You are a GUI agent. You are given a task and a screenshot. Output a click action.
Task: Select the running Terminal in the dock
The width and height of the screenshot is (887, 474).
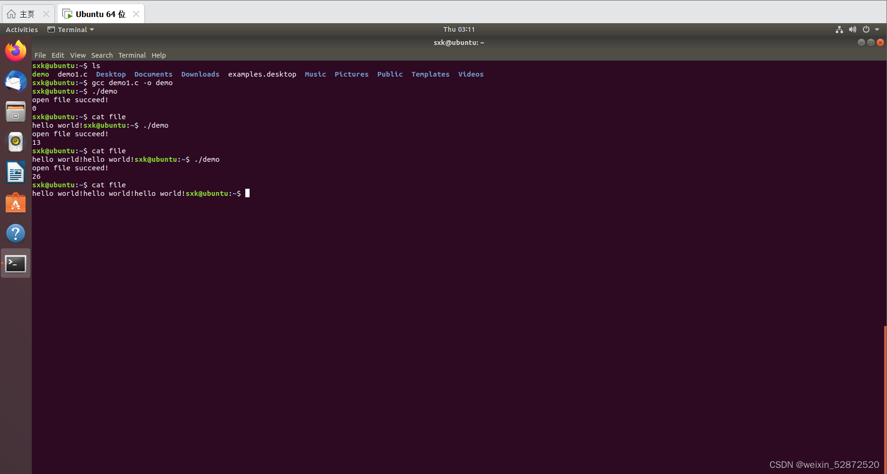[16, 263]
